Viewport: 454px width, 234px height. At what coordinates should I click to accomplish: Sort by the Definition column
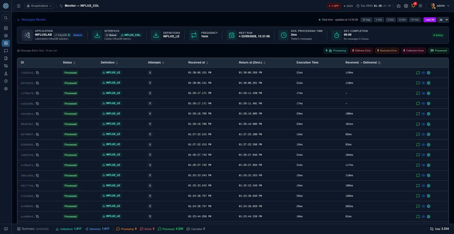tap(109, 63)
